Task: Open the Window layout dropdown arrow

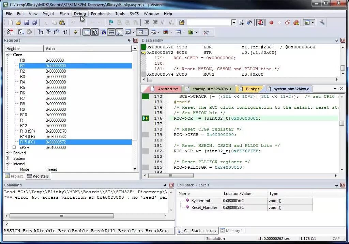Action: pos(313,22)
